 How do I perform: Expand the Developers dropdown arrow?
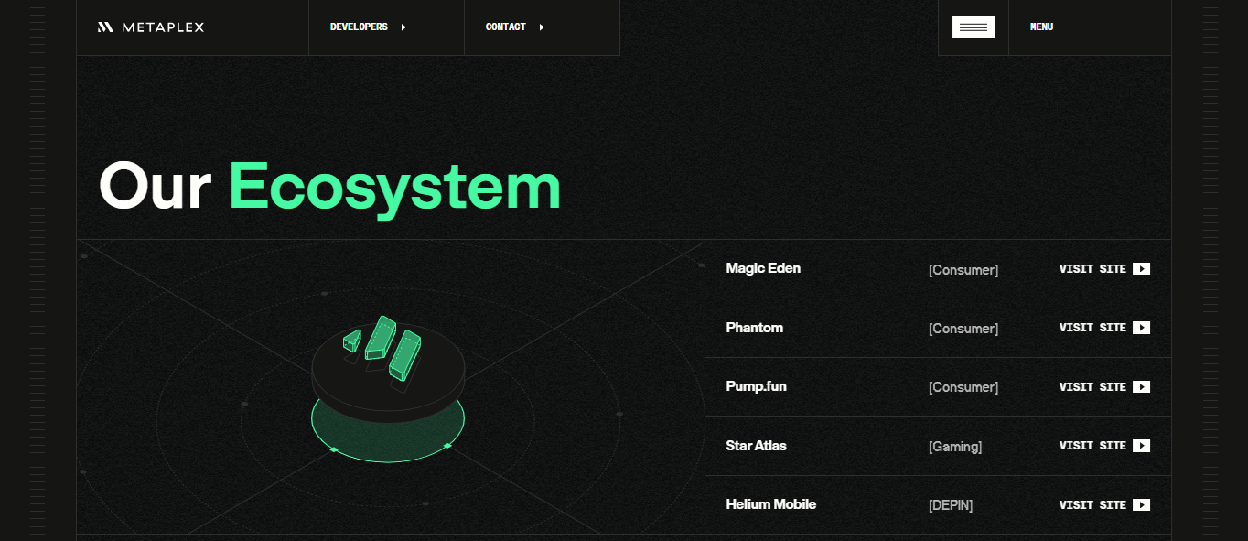(403, 27)
